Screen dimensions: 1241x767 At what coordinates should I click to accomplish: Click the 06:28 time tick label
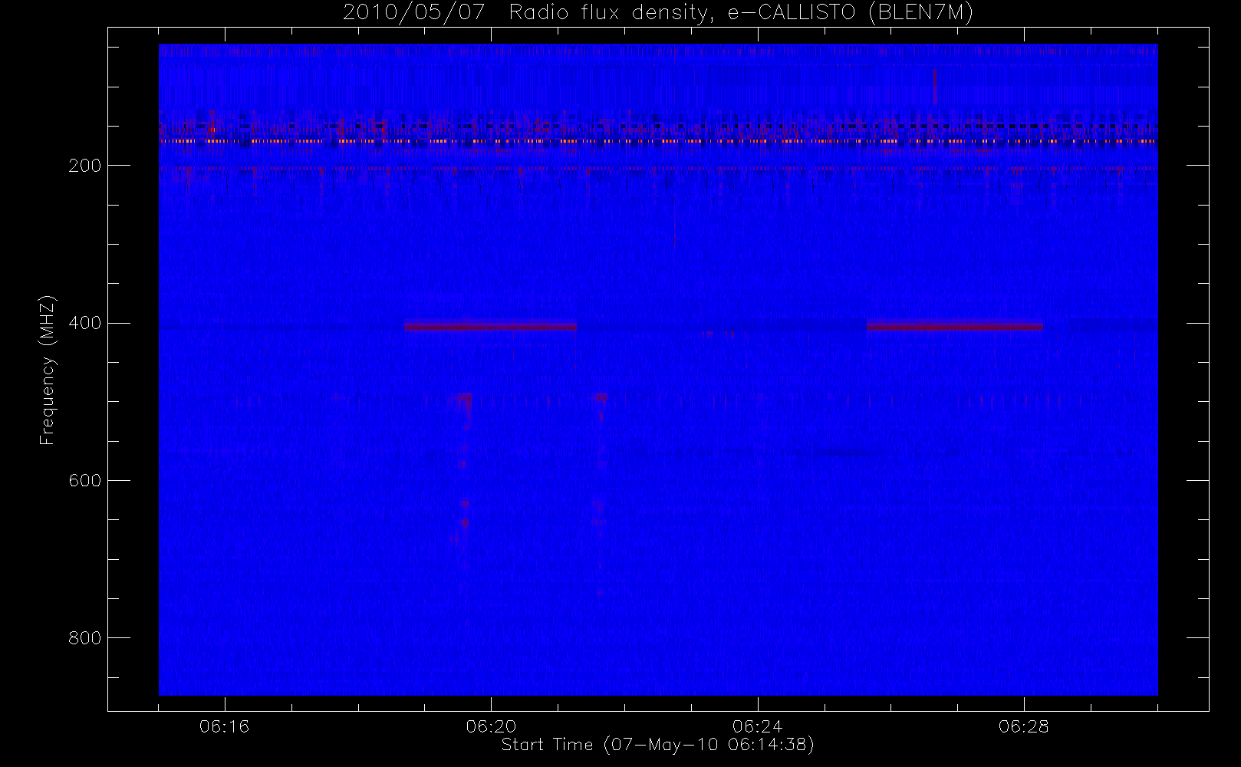click(1023, 726)
